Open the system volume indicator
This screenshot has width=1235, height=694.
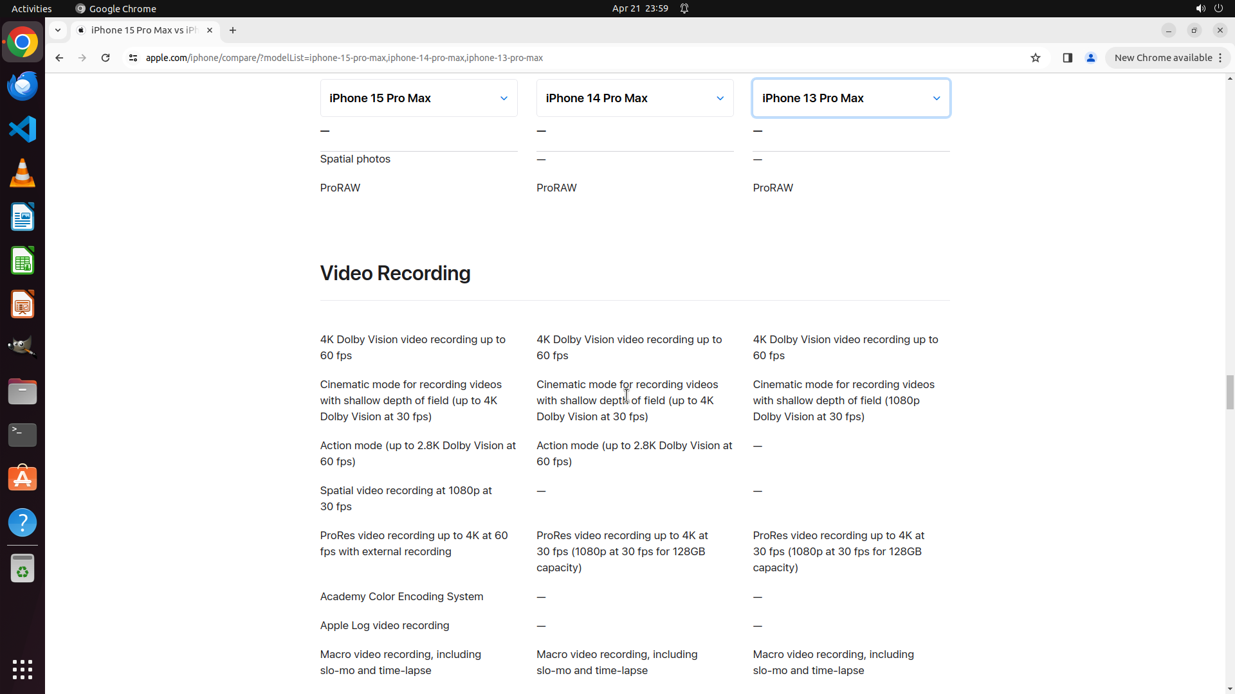1200,8
